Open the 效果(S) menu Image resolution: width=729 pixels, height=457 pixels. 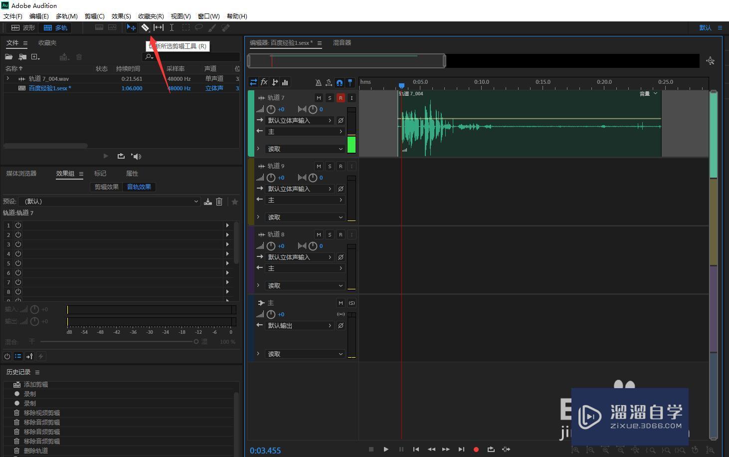pyautogui.click(x=121, y=16)
